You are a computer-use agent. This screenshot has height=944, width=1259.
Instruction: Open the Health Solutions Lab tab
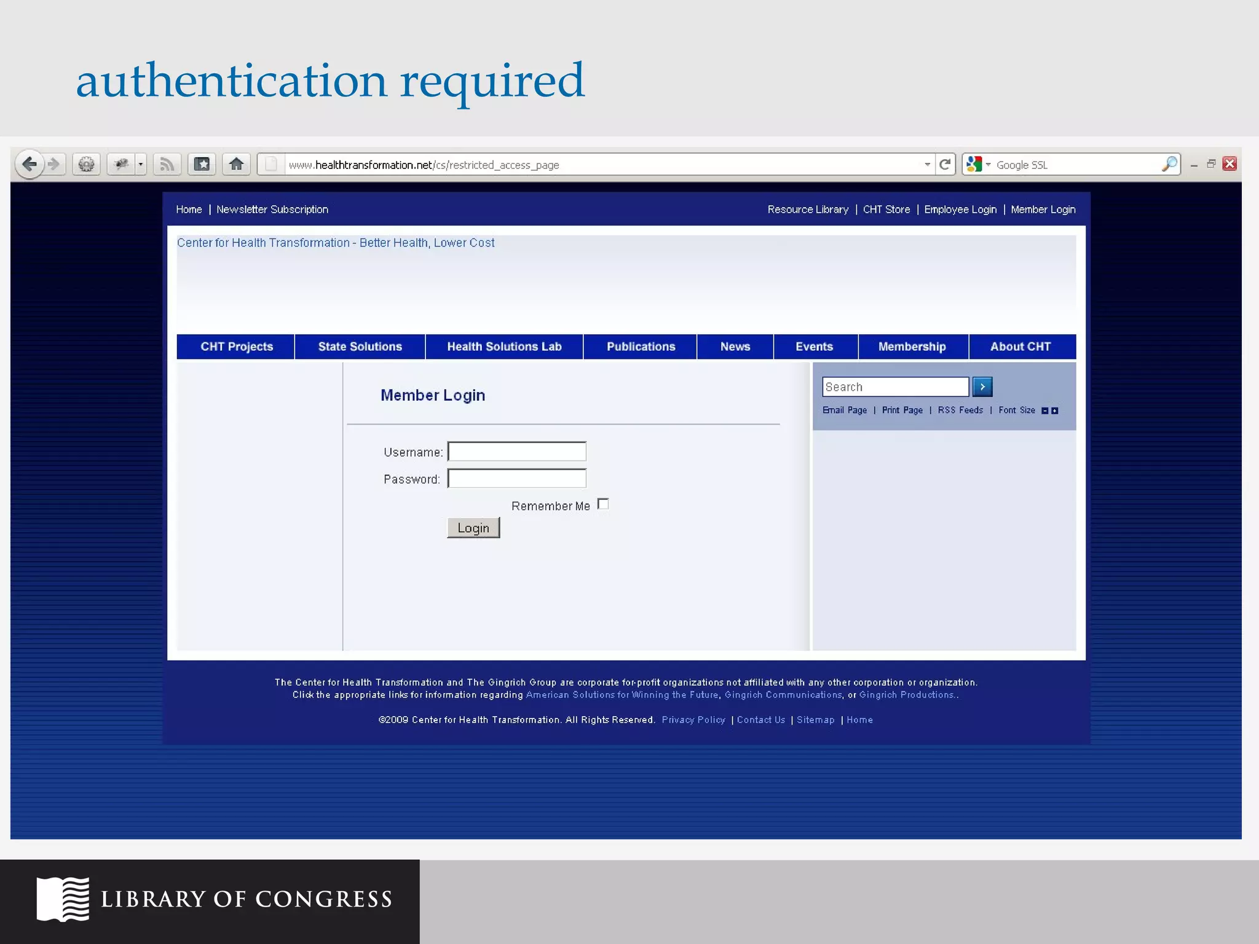coord(504,347)
